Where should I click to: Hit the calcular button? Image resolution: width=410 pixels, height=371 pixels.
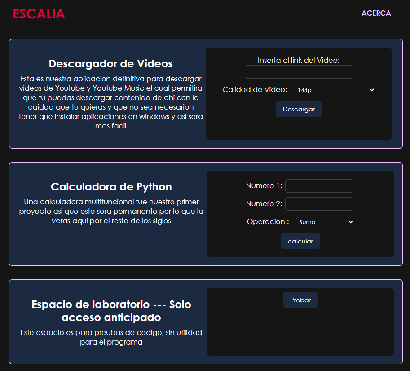300,241
